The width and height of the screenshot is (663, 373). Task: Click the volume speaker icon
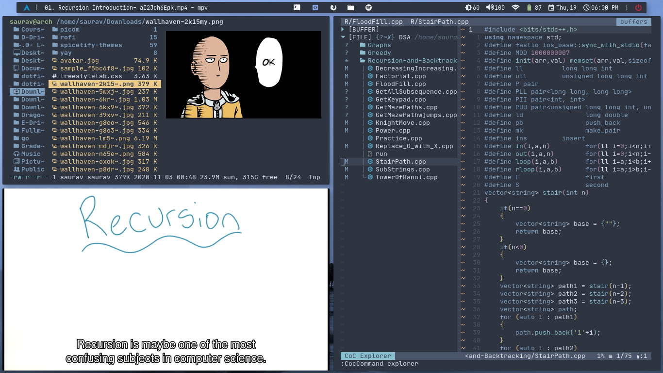point(489,8)
